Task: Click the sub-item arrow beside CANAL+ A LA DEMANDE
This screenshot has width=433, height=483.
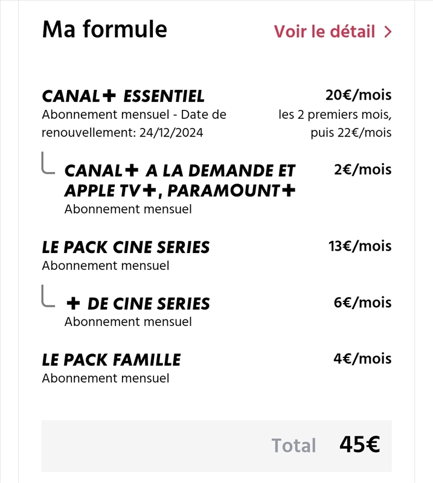Action: pos(48,164)
